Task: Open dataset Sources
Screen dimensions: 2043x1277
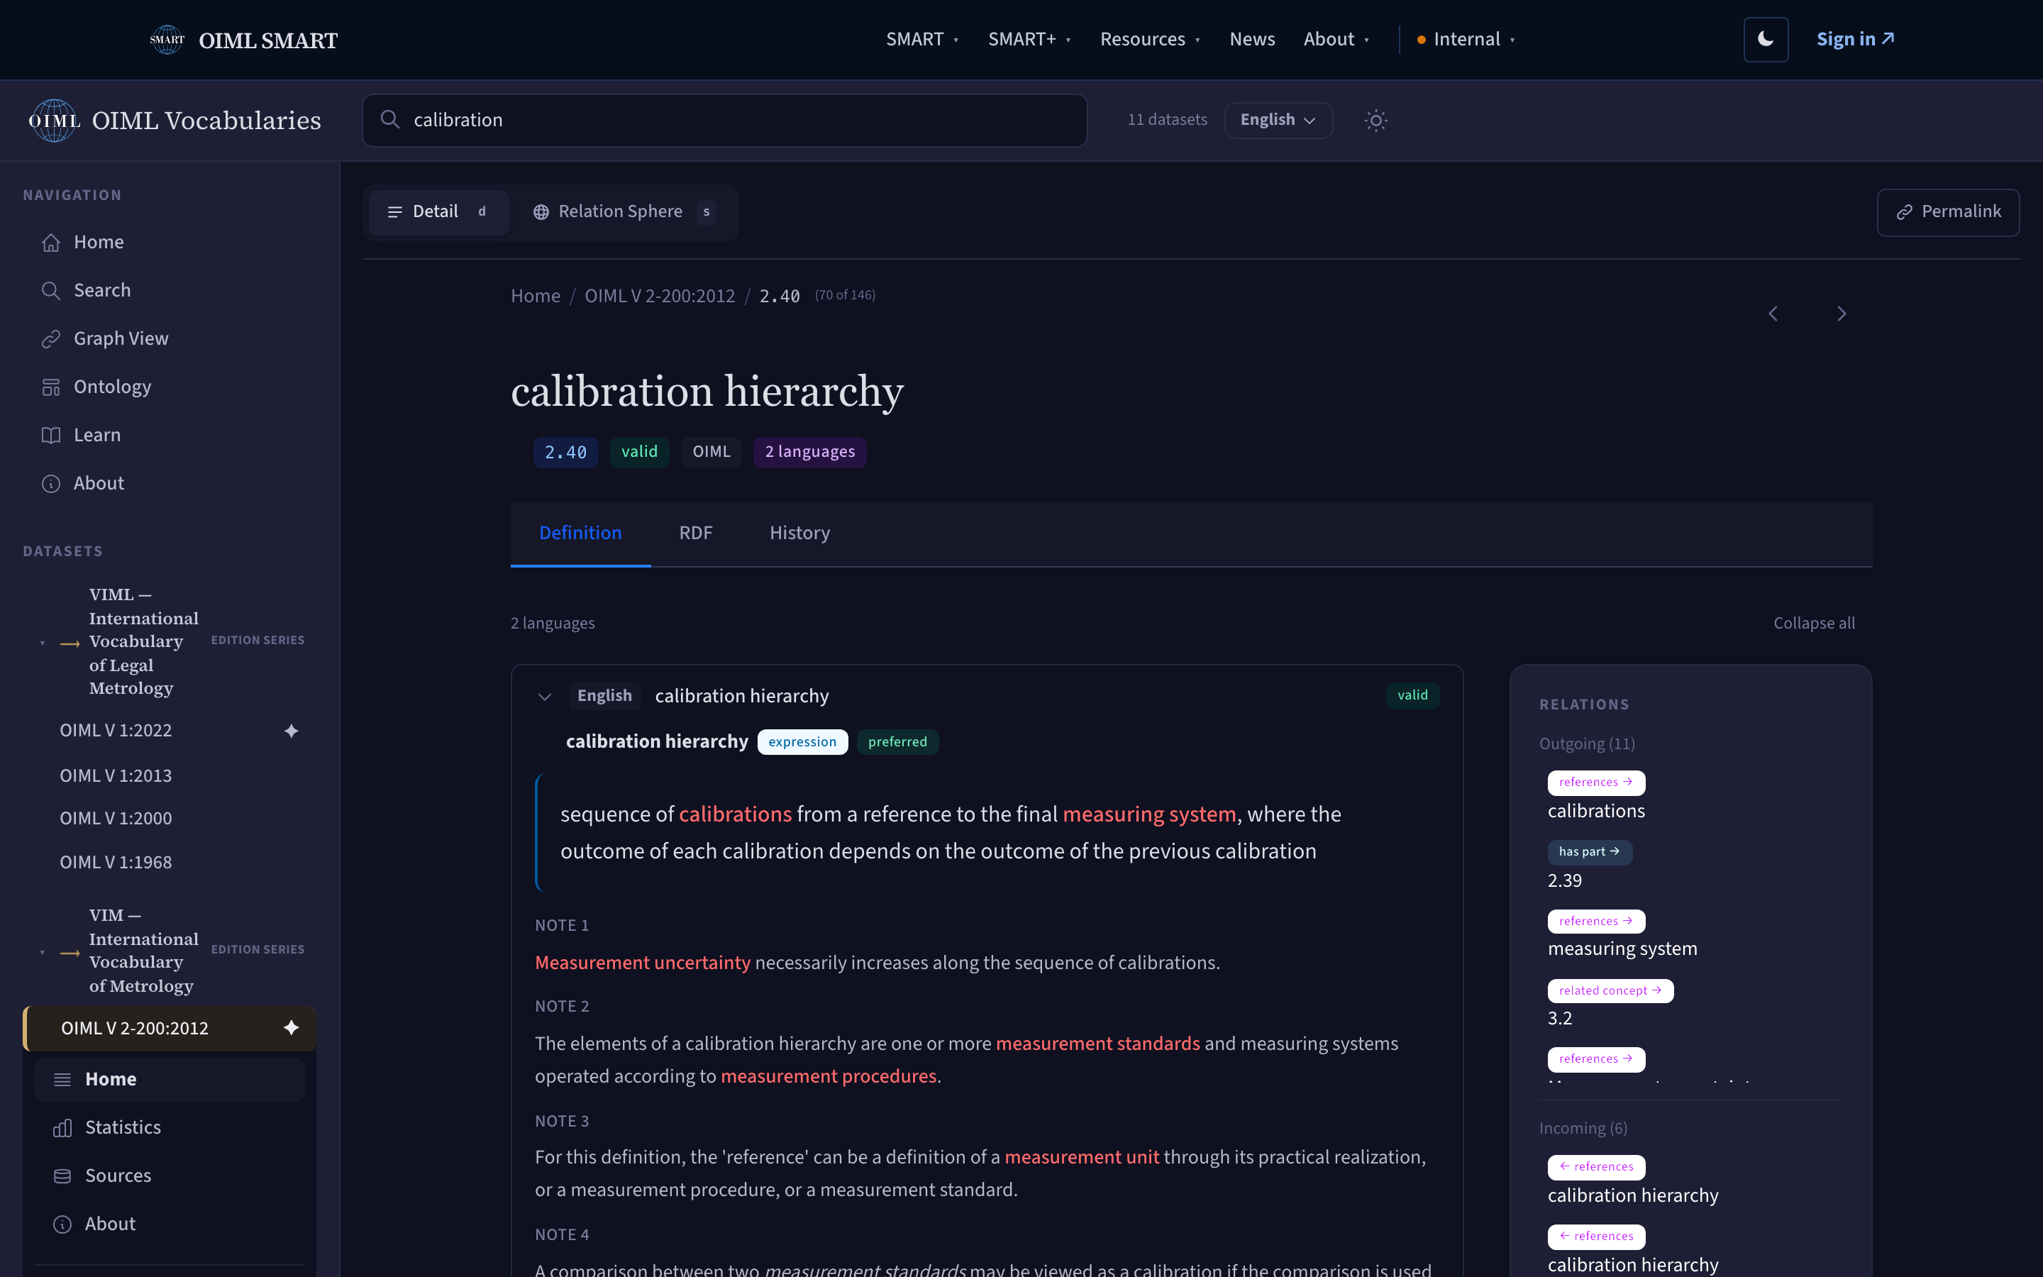Action: tap(169, 1176)
